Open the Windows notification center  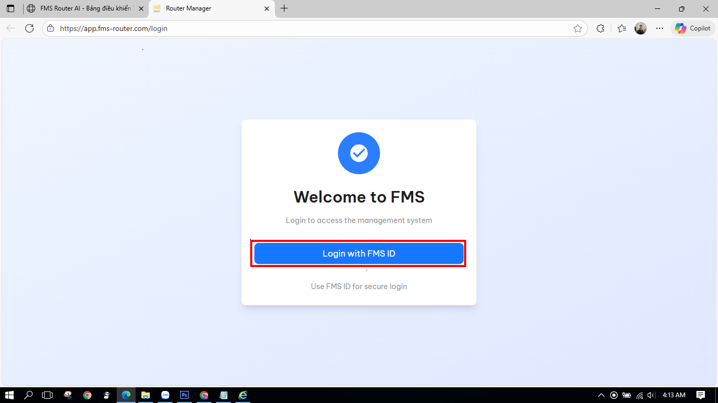pyautogui.click(x=701, y=395)
